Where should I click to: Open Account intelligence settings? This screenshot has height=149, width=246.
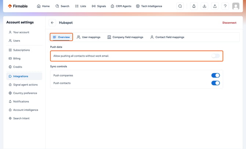[24, 110]
